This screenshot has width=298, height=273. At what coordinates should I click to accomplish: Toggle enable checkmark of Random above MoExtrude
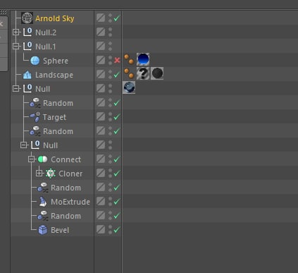tap(117, 188)
